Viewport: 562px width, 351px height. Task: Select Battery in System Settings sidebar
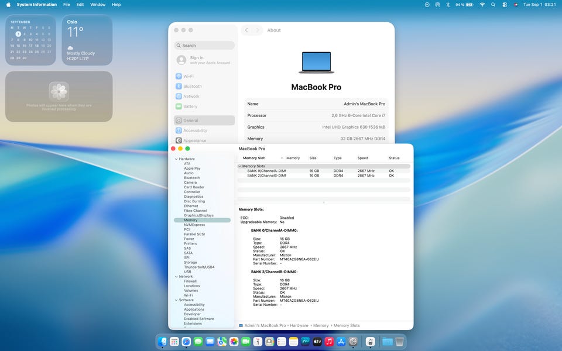[204, 106]
